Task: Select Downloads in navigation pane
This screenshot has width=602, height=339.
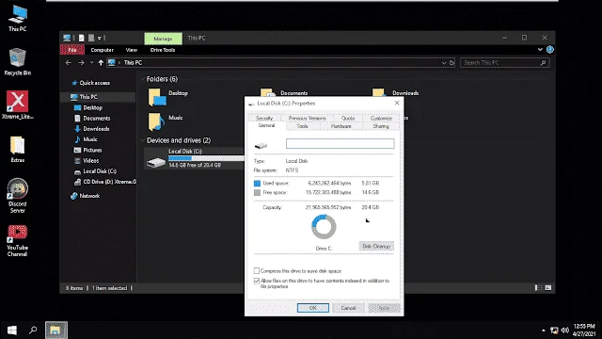Action: point(96,129)
